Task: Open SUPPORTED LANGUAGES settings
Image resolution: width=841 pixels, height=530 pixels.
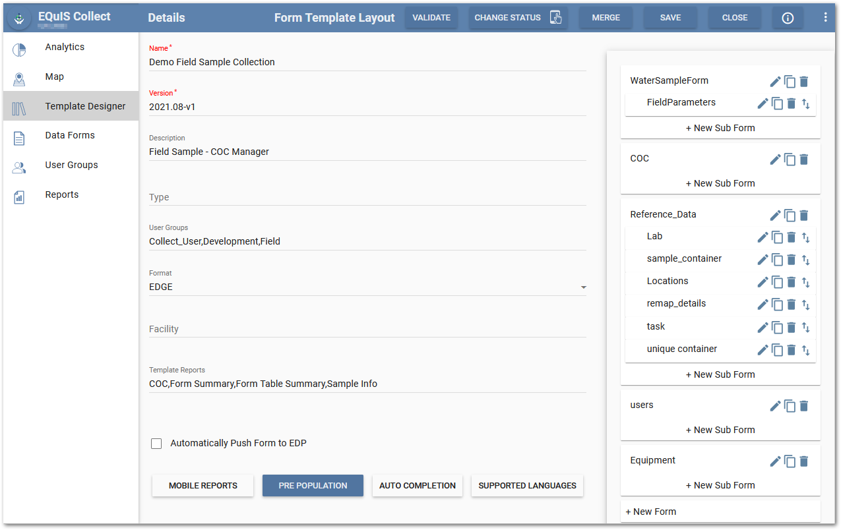Action: tap(526, 485)
